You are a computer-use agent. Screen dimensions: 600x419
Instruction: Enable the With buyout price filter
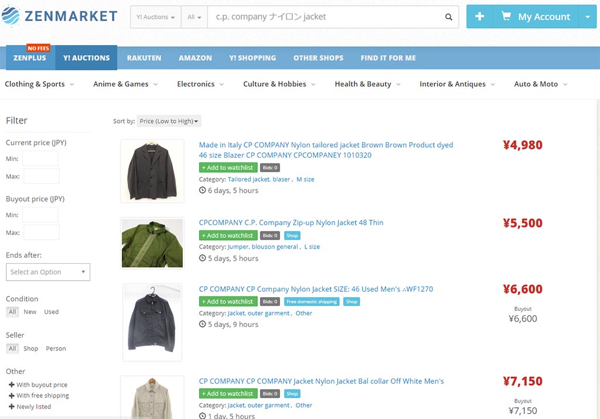click(x=38, y=384)
